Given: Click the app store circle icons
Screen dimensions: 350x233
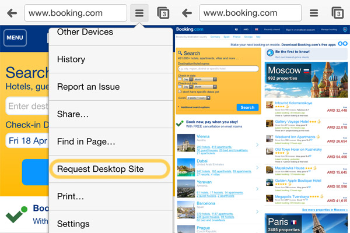Looking at the screenshot, I should coord(342,44).
